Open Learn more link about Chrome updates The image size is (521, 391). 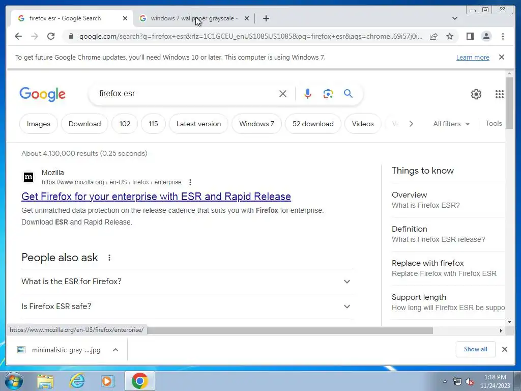[x=473, y=57]
